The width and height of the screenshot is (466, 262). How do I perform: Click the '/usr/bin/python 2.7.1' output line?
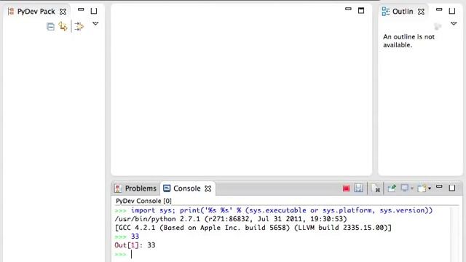pos(231,219)
